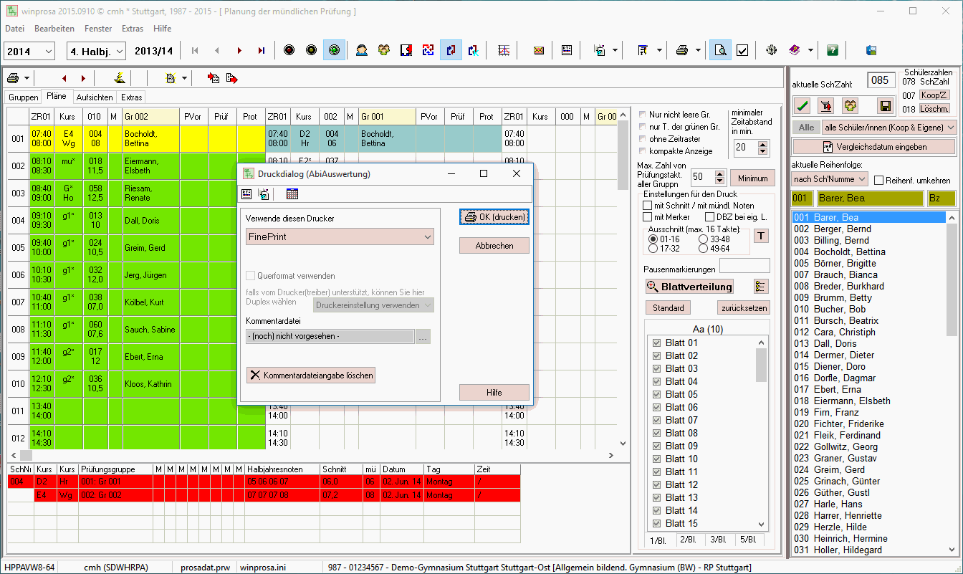Enable the 'mit Merker' checkbox

tap(648, 217)
